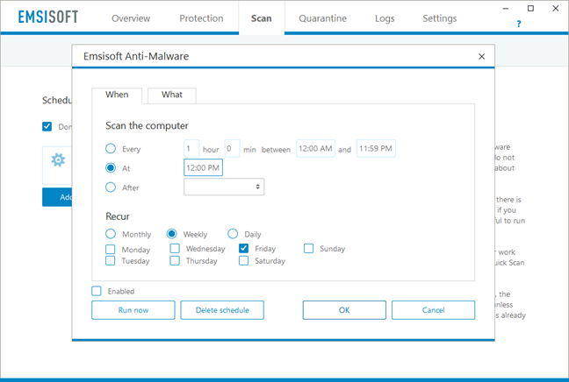Open the After event dropdown
Viewport: 569px width, 382px height.
(x=224, y=187)
